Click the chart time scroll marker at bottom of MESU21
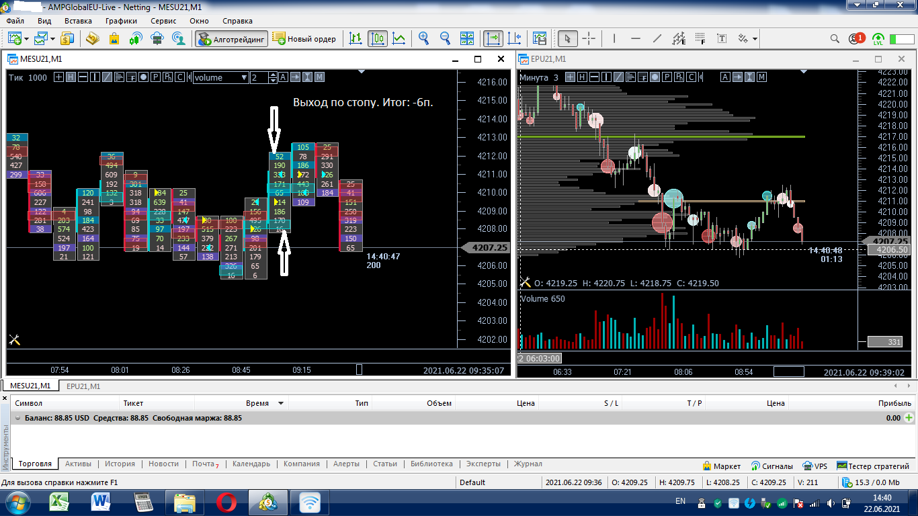The image size is (918, 516). (x=359, y=370)
